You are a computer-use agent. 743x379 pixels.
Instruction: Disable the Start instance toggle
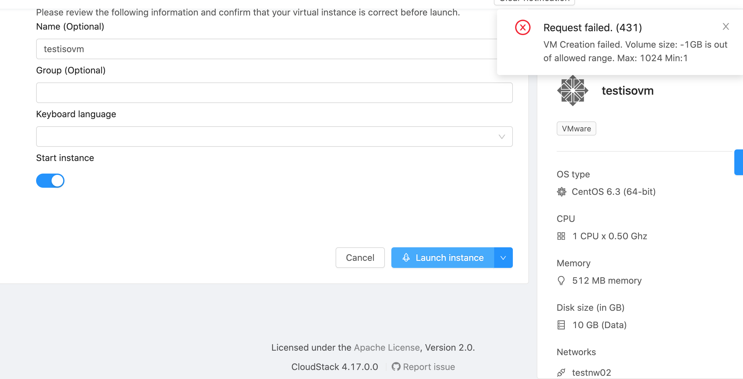(50, 181)
